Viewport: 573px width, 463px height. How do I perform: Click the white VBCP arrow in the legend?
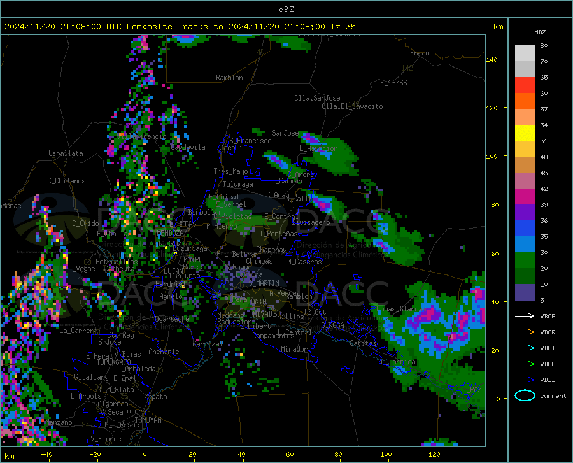525,316
